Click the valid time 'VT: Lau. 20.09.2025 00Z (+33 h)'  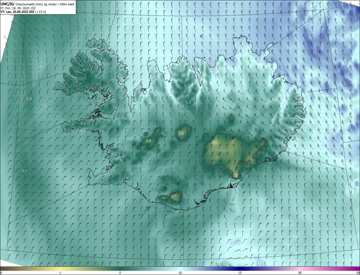(23, 12)
